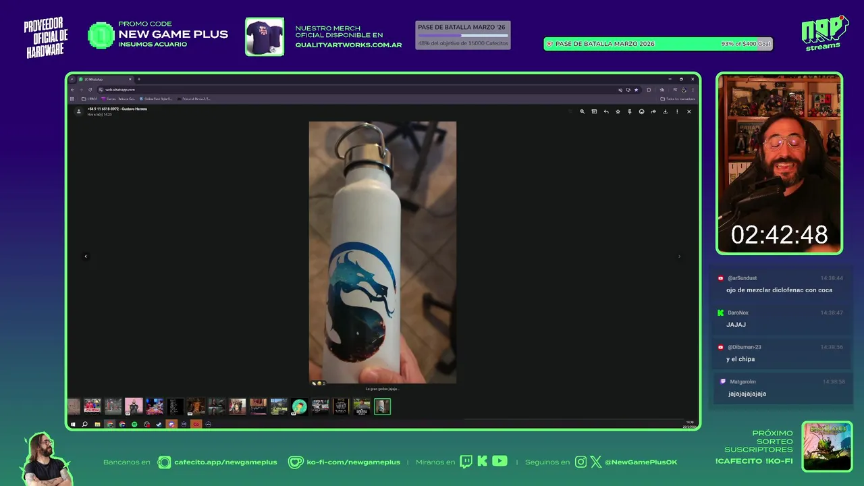The width and height of the screenshot is (864, 486).
Task: Open Steam from the taskbar
Action: [159, 425]
